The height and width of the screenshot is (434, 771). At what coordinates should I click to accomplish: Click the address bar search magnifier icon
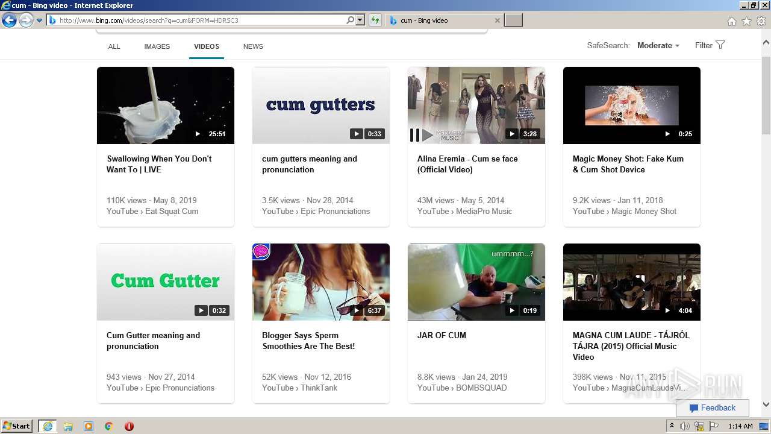[x=351, y=20]
